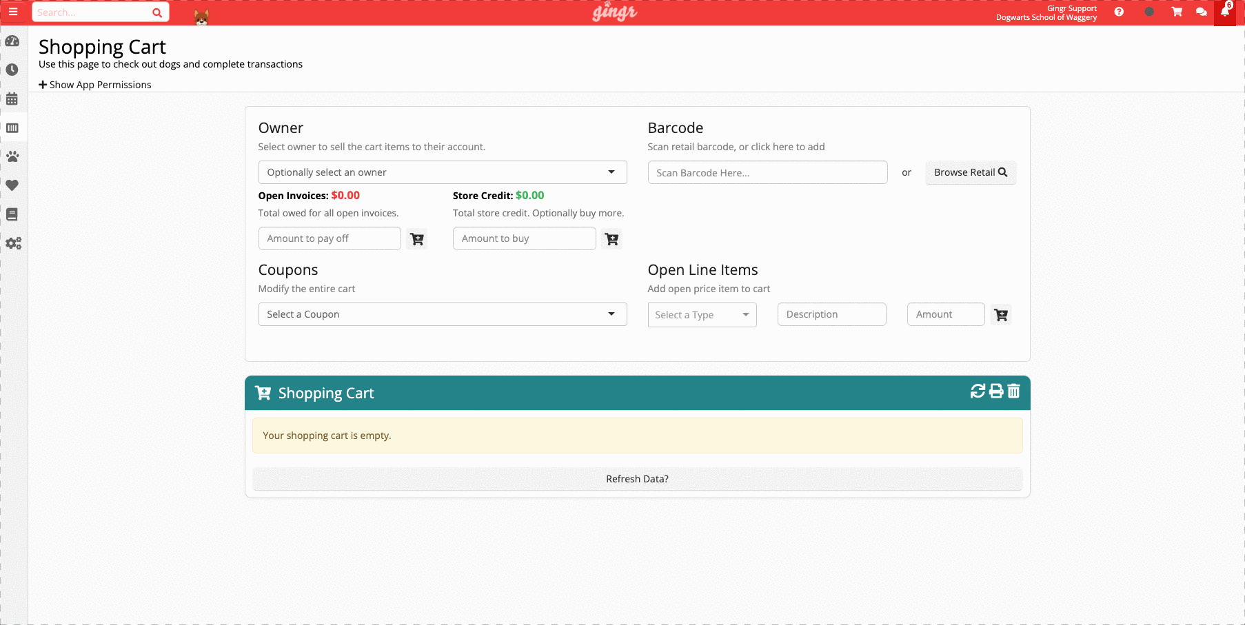The width and height of the screenshot is (1245, 625).
Task: Open the notifications bell
Action: pos(1225,12)
